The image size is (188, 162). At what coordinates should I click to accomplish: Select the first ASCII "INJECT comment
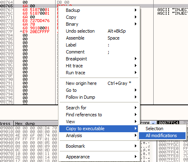[173, 10]
